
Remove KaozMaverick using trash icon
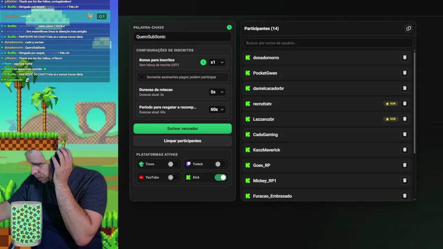tap(405, 150)
